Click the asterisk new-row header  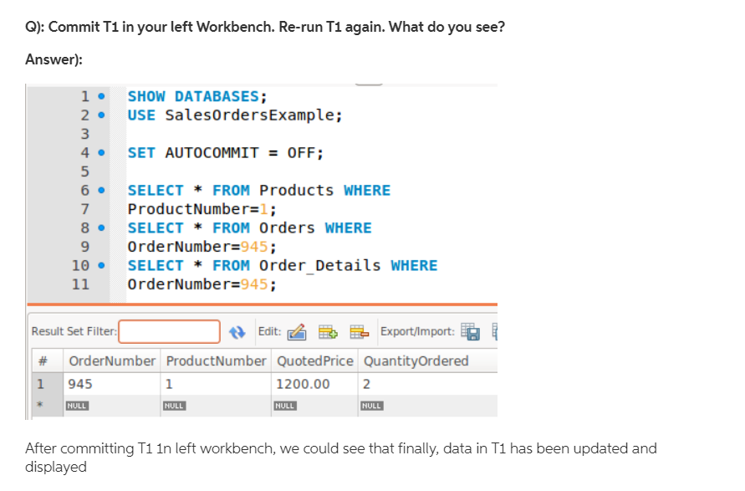41,405
